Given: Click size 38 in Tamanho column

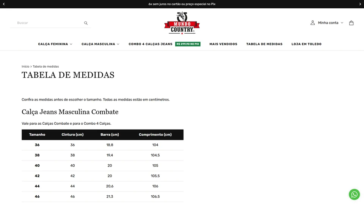Looking at the screenshot, I should coord(37,155).
